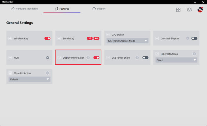Toggle the Windows Key switch off

pyautogui.click(x=47, y=39)
